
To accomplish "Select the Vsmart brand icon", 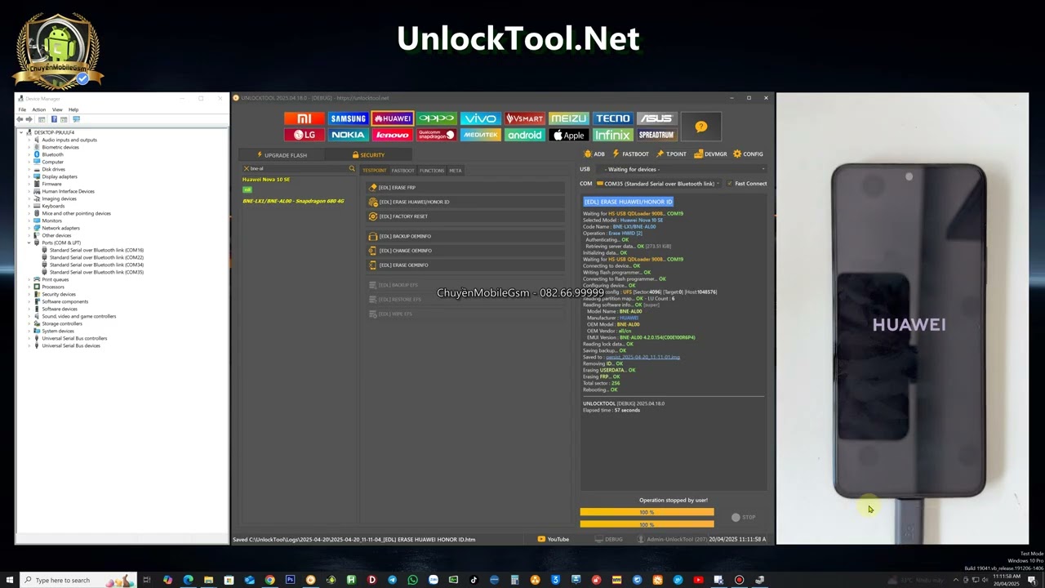I will point(524,118).
